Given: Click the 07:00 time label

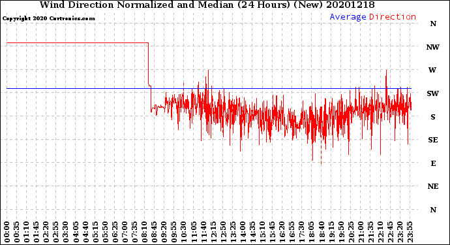Looking at the screenshot, I should pos(125,233).
